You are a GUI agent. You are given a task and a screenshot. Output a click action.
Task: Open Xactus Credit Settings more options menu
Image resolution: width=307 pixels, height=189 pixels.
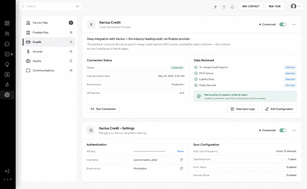[294, 130]
